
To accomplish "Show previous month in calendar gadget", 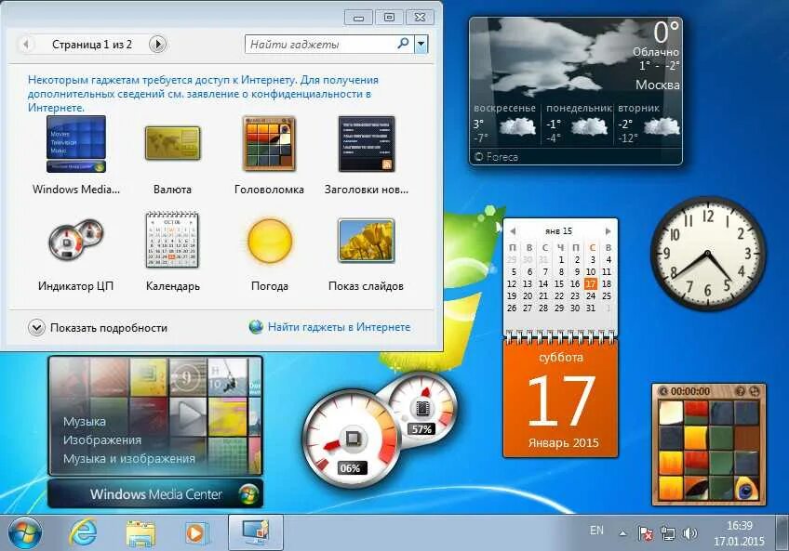I will 513,230.
